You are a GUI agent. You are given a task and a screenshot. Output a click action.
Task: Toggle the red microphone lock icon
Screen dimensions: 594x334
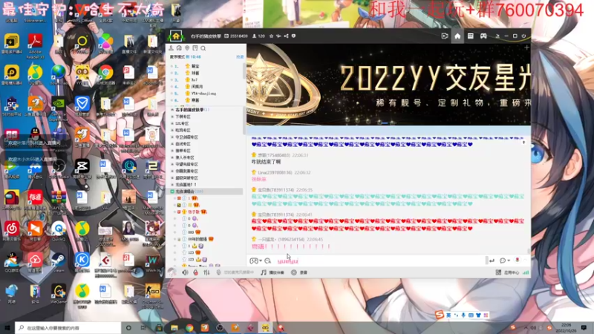(x=195, y=272)
